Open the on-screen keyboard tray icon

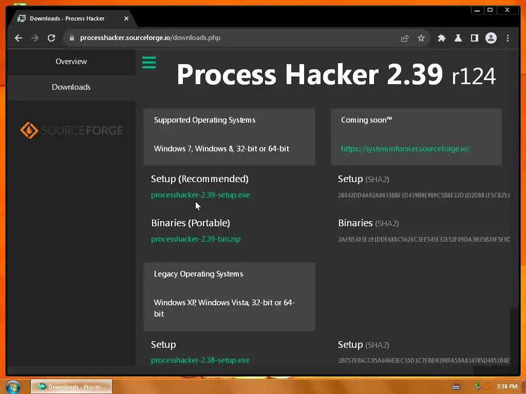456,387
